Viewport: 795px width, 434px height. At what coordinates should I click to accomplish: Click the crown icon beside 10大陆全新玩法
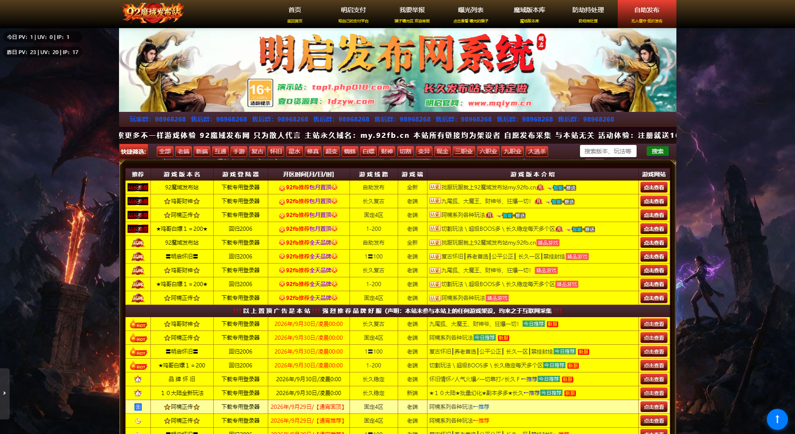point(138,393)
